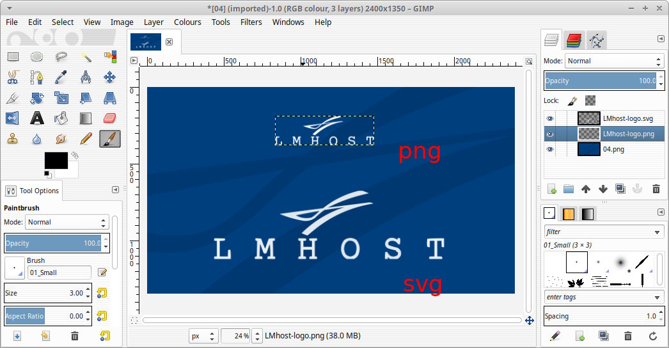Open the enter tags dropdown
This screenshot has width=669, height=348.
pos(657,297)
